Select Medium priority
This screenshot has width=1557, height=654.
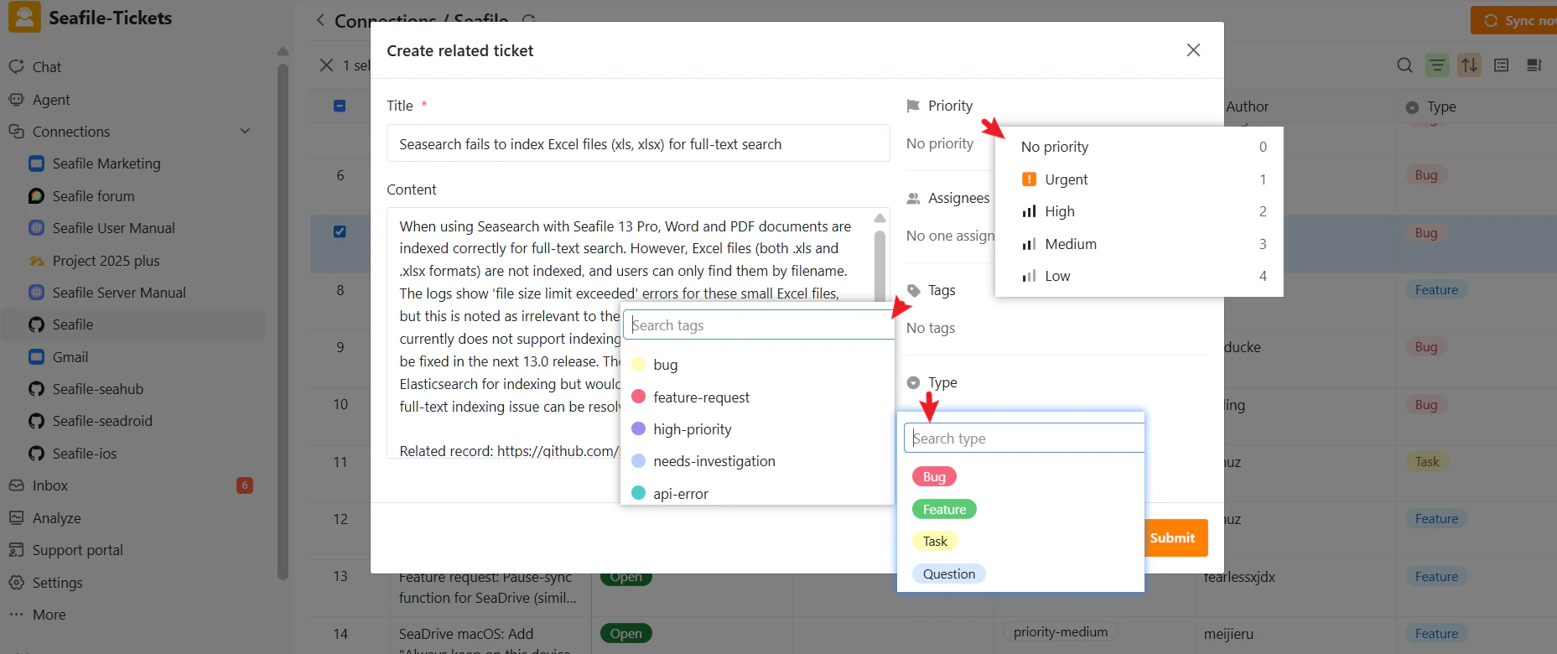[x=1139, y=244]
